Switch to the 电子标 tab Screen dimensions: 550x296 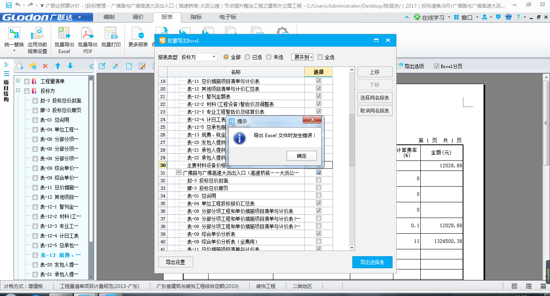pyautogui.click(x=228, y=17)
